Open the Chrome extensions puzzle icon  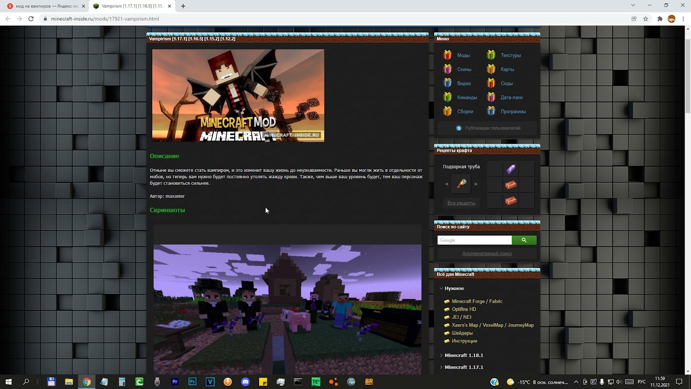(x=660, y=18)
